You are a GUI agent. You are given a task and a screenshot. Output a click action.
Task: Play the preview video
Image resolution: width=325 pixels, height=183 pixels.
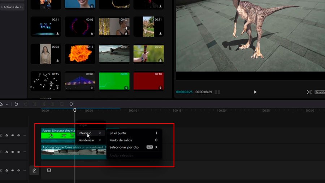click(x=255, y=92)
